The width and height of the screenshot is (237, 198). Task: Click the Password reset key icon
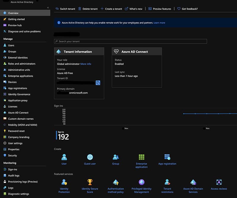coord(5,131)
